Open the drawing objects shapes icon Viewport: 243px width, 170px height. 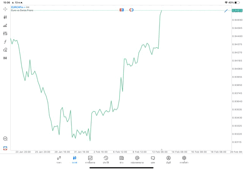pyautogui.click(x=5, y=50)
